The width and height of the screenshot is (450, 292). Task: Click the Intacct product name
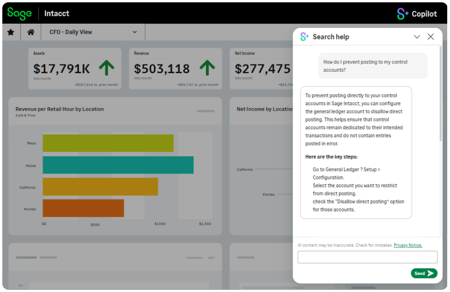click(x=57, y=13)
